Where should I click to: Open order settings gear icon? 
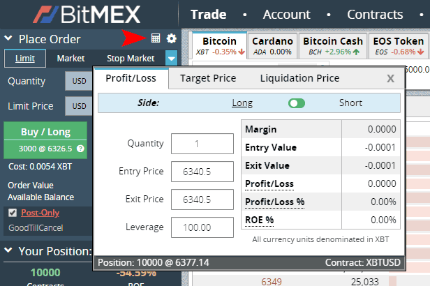(171, 39)
